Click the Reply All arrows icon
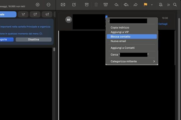181x120 pixels. (x=126, y=5)
